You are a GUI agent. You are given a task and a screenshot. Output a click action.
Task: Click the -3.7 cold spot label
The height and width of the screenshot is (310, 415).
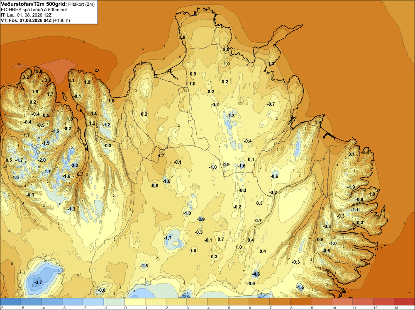click(38, 282)
